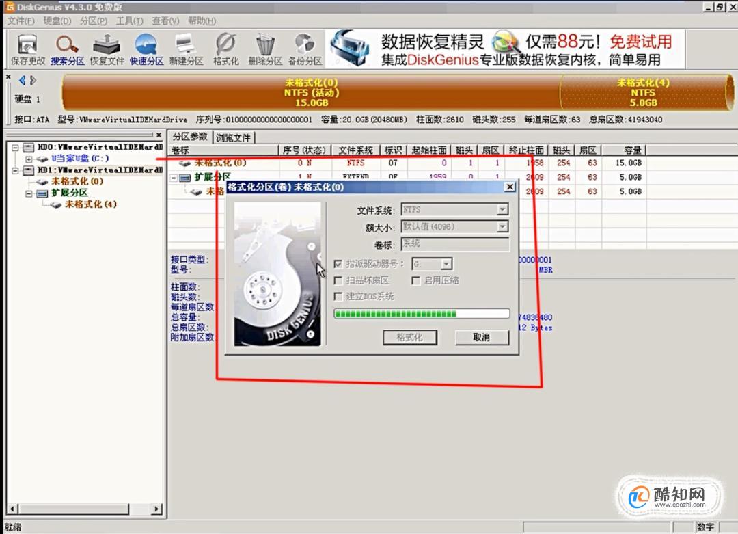Select the HD1 VMware disk tree item
Image resolution: width=738 pixels, height=534 pixels.
(100, 170)
